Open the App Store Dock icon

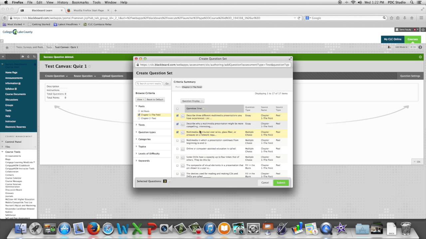tap(65, 229)
